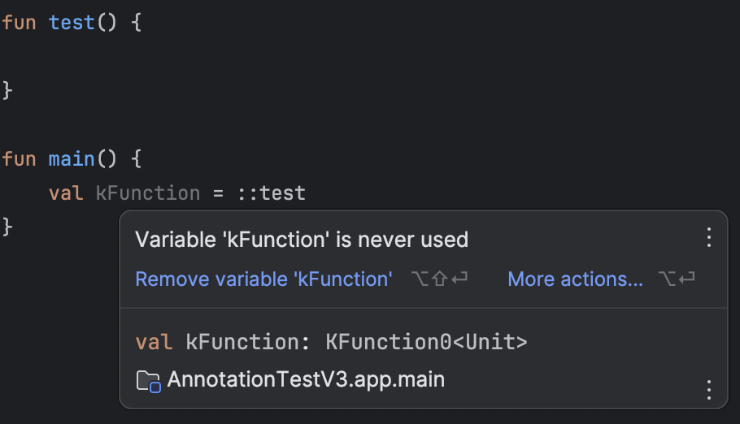Viewport: 740px width, 424px height.
Task: Open the three-dot menu beside AnnotationTestV3.app.main
Action: pyautogui.click(x=708, y=390)
